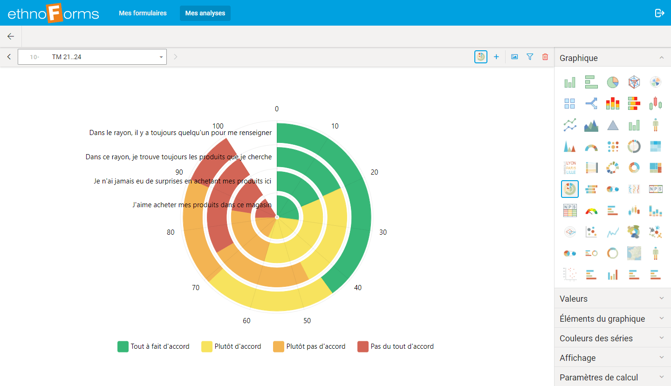Expand the Paramètres de calcul section

[x=613, y=377]
